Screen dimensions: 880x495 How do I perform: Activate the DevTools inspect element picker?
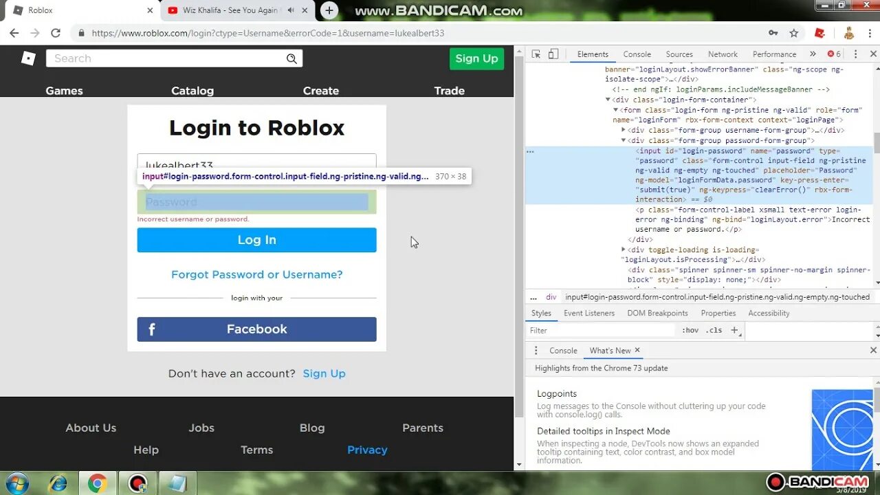536,54
